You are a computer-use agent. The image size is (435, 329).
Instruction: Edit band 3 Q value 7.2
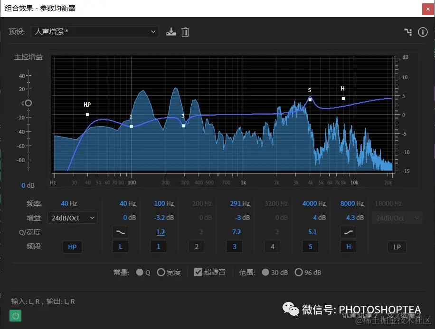[236, 232]
